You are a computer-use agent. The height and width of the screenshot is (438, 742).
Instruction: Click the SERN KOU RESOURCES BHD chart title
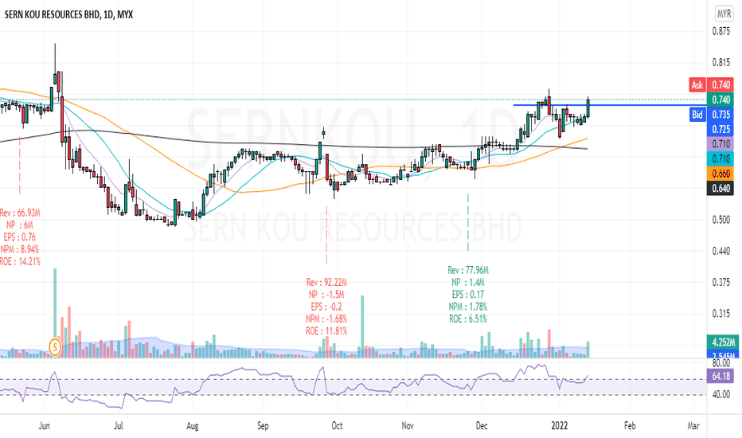pyautogui.click(x=68, y=14)
